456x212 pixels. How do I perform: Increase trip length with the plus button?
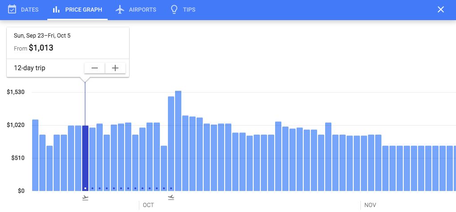(115, 68)
